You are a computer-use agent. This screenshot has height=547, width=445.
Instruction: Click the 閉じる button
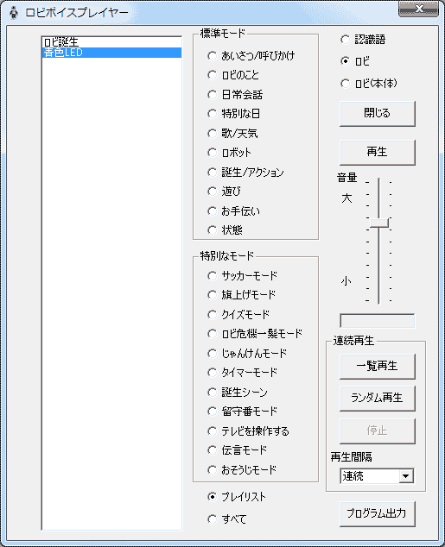(378, 113)
